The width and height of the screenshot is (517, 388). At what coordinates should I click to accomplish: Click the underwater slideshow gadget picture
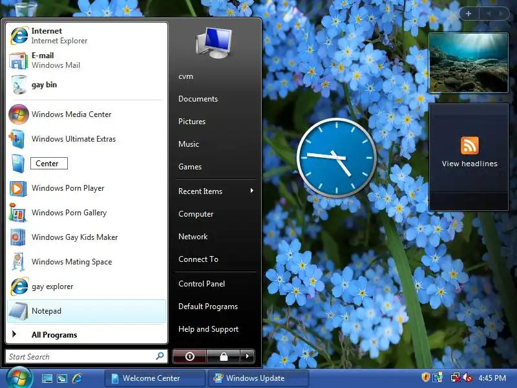coord(468,63)
